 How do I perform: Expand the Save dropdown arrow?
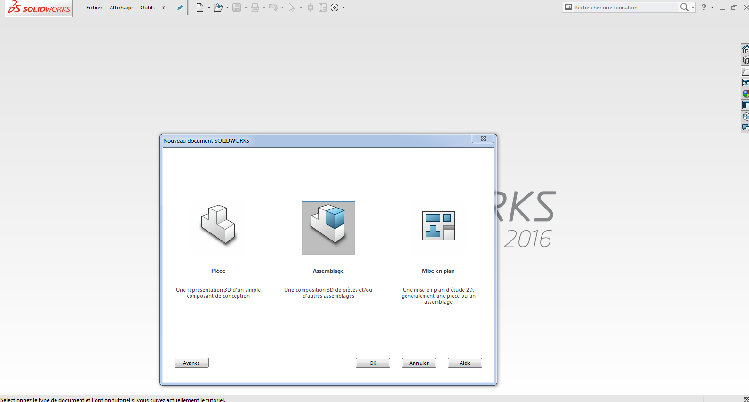246,8
